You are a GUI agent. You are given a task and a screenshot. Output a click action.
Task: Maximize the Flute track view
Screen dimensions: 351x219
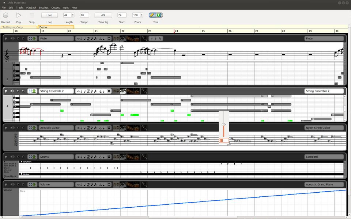(x=30, y=38)
